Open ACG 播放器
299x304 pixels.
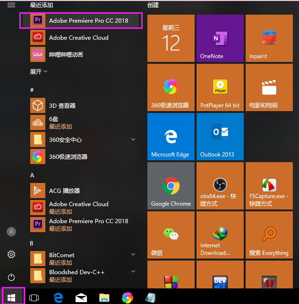tap(81, 191)
